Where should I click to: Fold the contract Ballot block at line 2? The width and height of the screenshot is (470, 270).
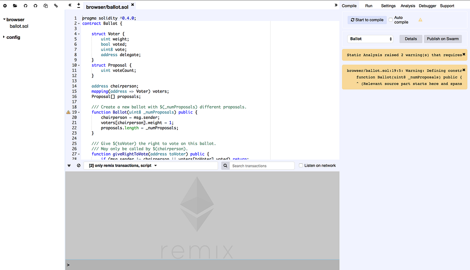(x=79, y=24)
